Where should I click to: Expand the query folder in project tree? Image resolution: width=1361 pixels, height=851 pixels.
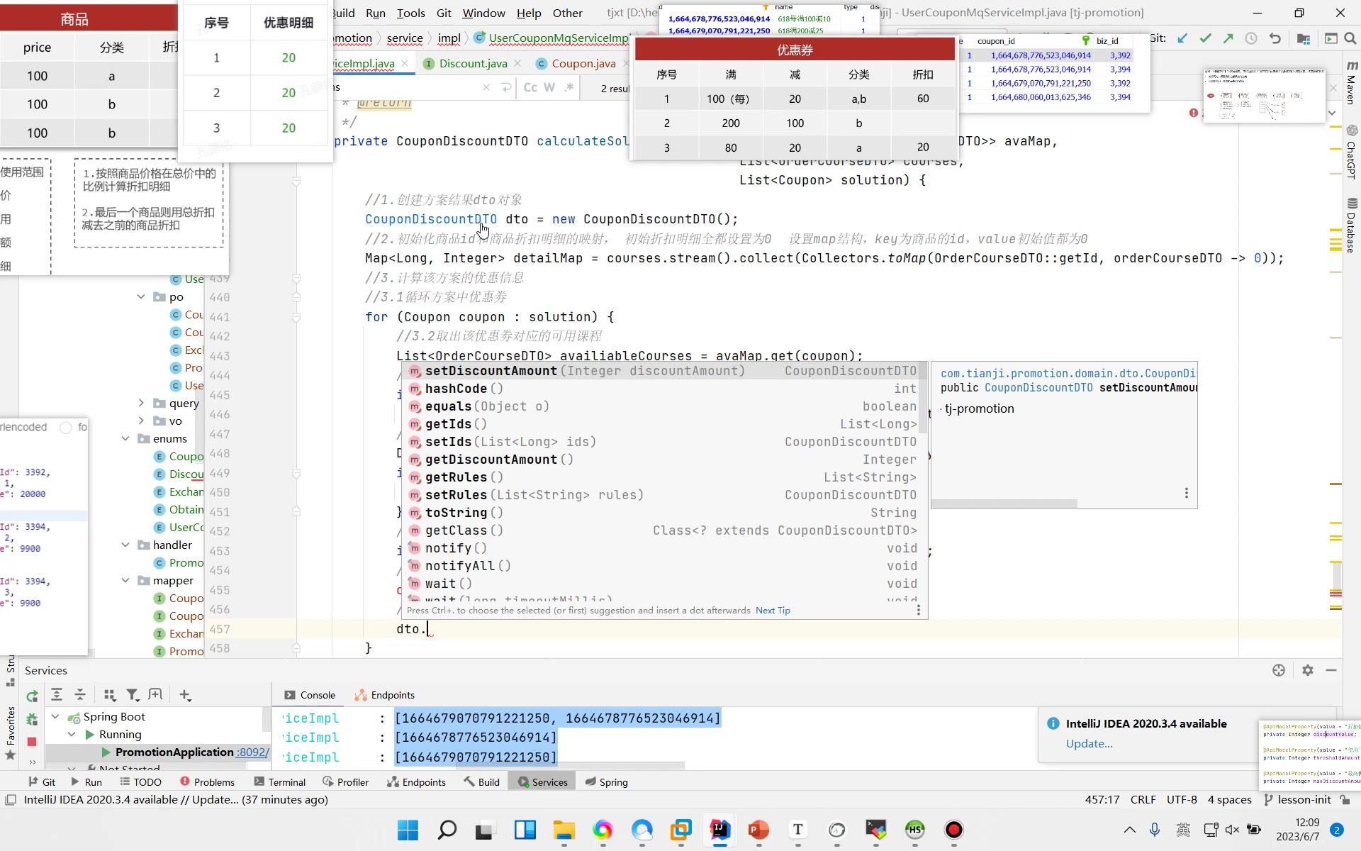click(x=141, y=403)
